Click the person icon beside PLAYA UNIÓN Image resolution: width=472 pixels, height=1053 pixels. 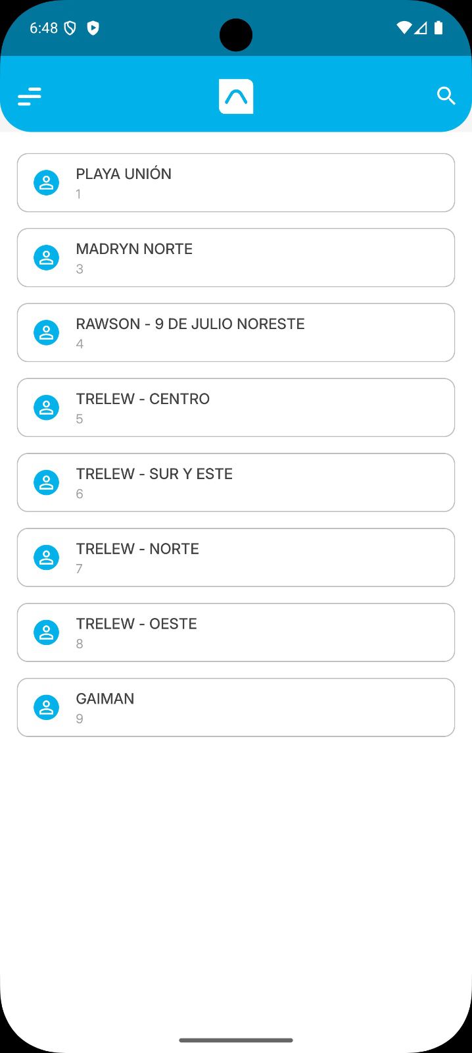pyautogui.click(x=47, y=183)
